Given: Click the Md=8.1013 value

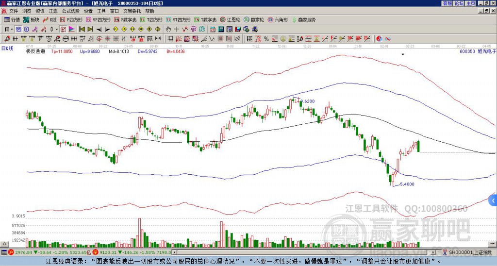Looking at the screenshot, I should 119,51.
